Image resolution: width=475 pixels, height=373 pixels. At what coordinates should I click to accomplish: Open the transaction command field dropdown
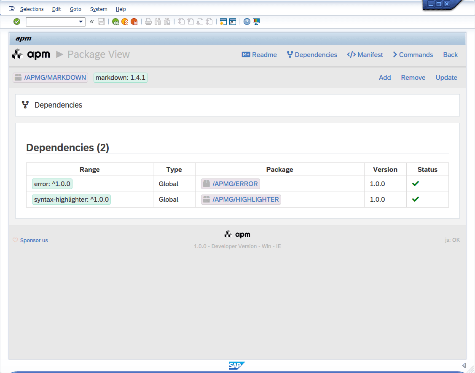tap(81, 22)
